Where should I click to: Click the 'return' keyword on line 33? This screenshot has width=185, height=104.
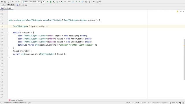(17, 54)
